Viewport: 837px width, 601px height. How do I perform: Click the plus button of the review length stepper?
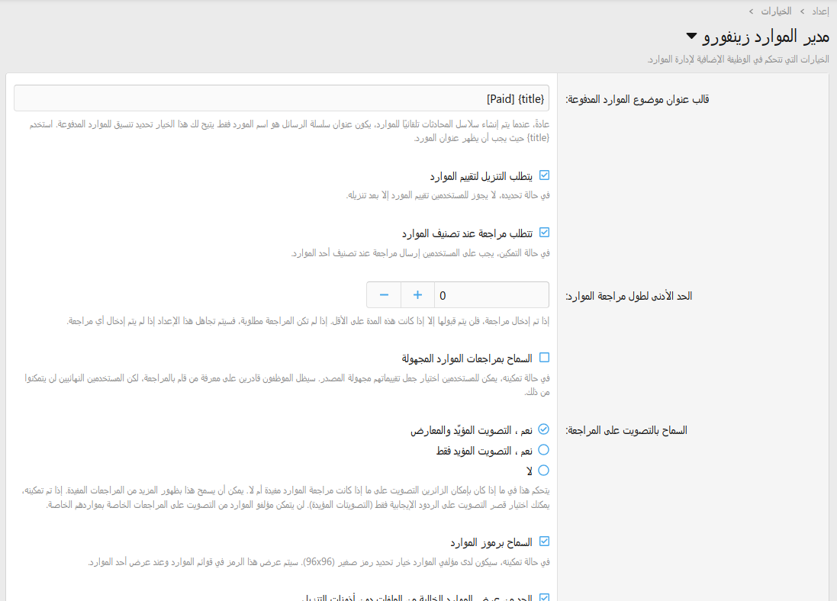pos(417,295)
